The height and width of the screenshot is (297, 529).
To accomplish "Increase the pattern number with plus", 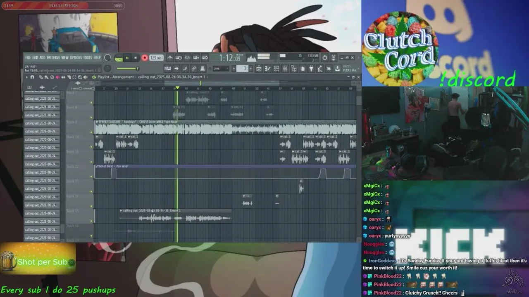I will 251,68.
